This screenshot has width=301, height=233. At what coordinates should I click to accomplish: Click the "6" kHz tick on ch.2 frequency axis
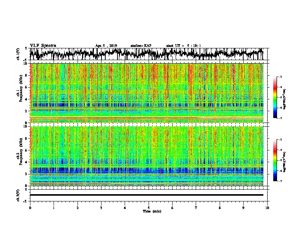pyautogui.click(x=27, y=150)
